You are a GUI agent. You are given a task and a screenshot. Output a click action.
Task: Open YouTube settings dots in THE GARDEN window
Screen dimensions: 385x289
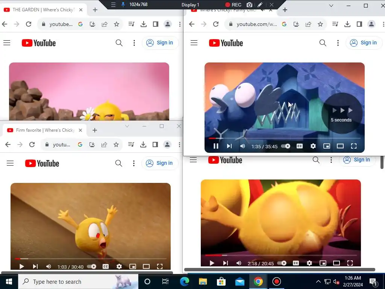click(x=134, y=43)
